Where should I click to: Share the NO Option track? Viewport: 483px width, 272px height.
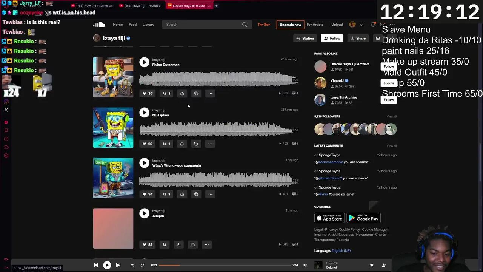pos(182,144)
